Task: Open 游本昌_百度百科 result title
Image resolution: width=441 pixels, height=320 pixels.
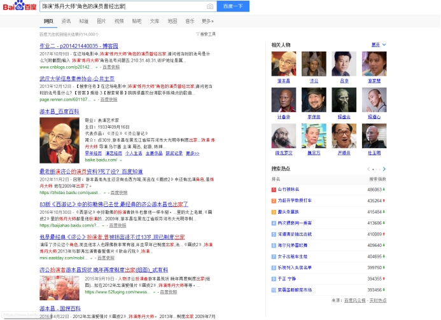Action: [x=59, y=111]
